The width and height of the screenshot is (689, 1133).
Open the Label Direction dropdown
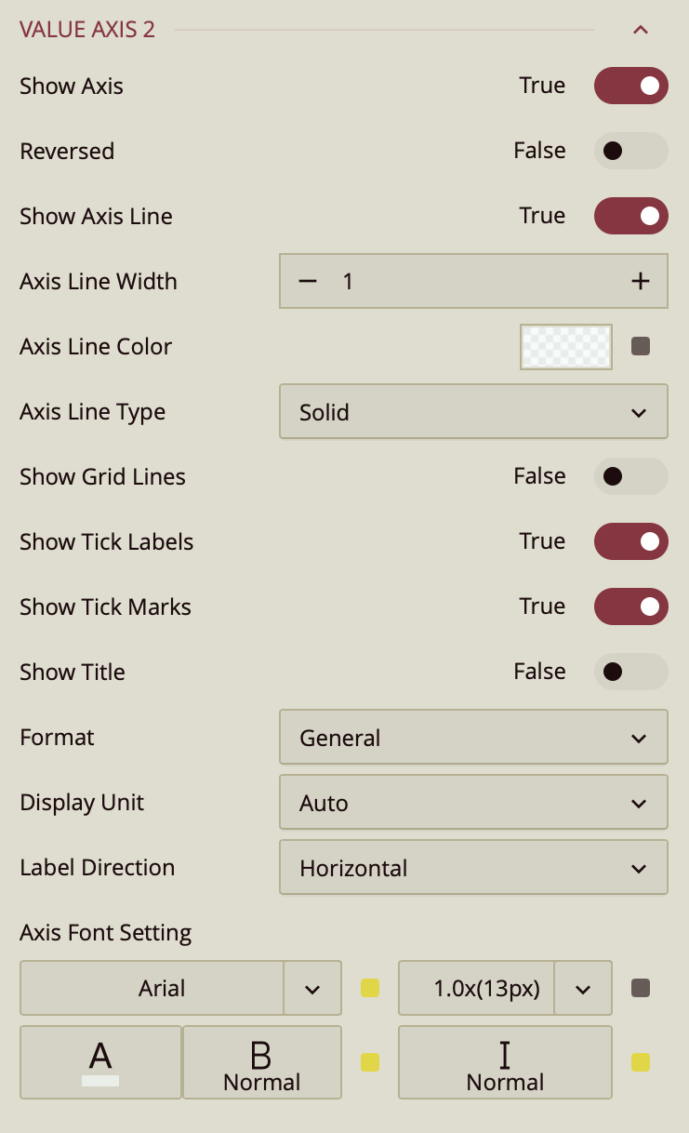point(473,867)
